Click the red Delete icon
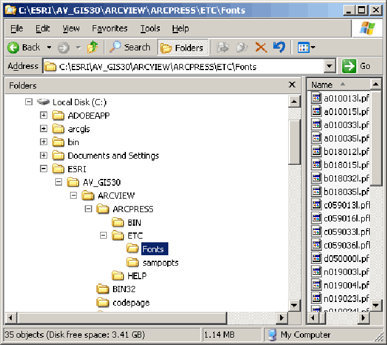 (x=261, y=47)
